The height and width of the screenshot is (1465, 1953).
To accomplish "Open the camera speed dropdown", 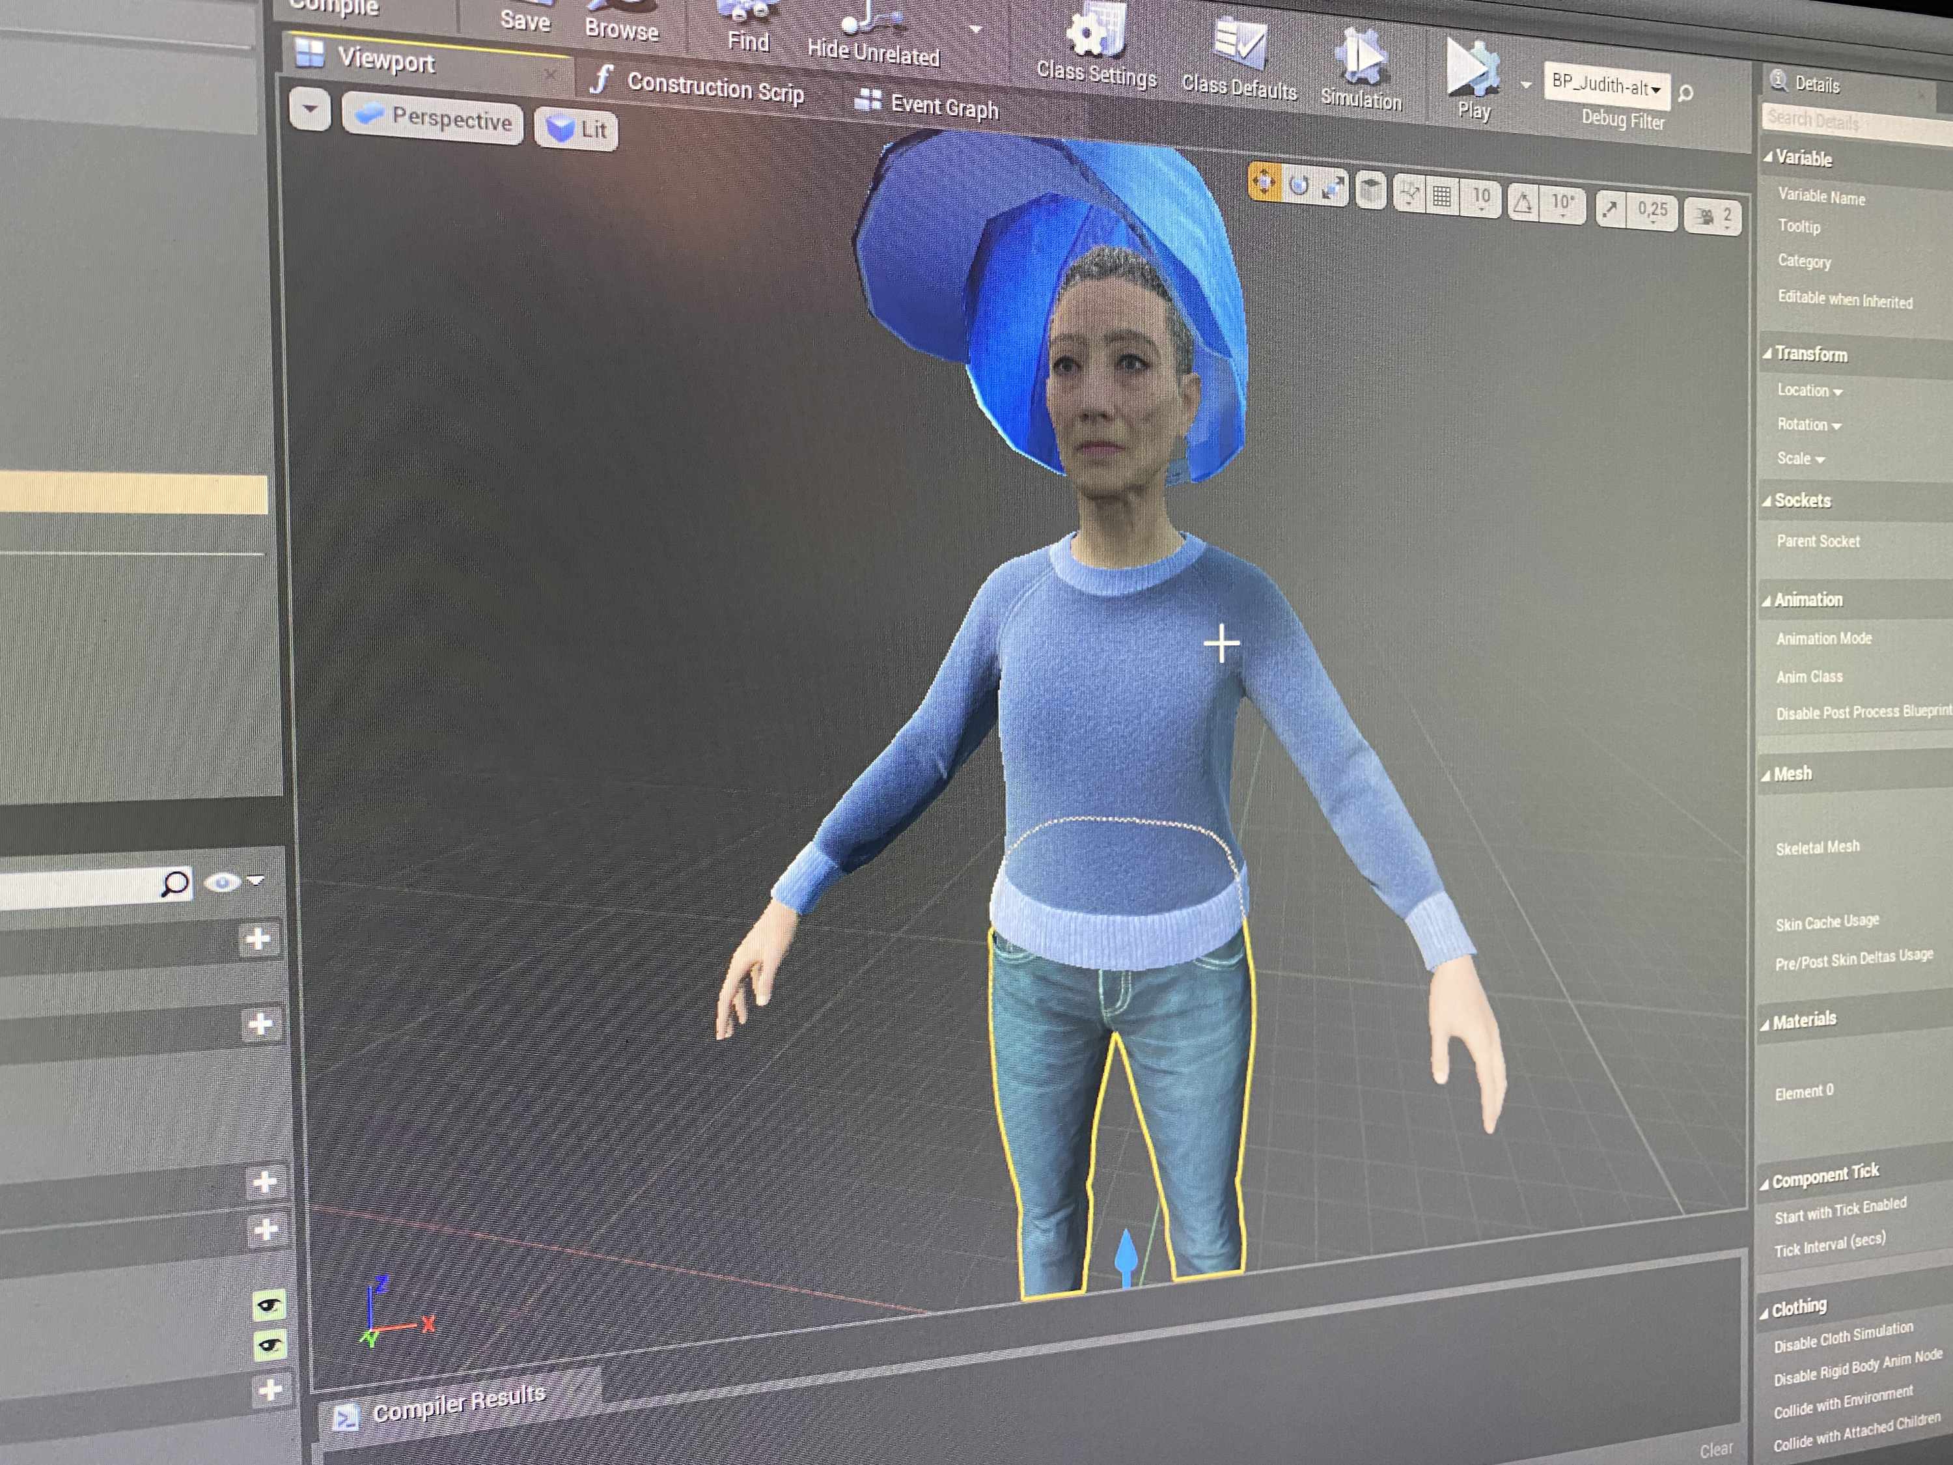I will [1713, 216].
